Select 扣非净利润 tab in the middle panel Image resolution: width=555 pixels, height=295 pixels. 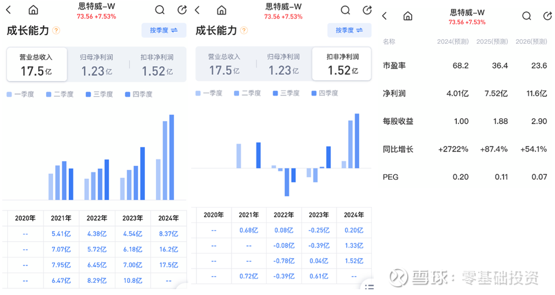[x=342, y=64]
